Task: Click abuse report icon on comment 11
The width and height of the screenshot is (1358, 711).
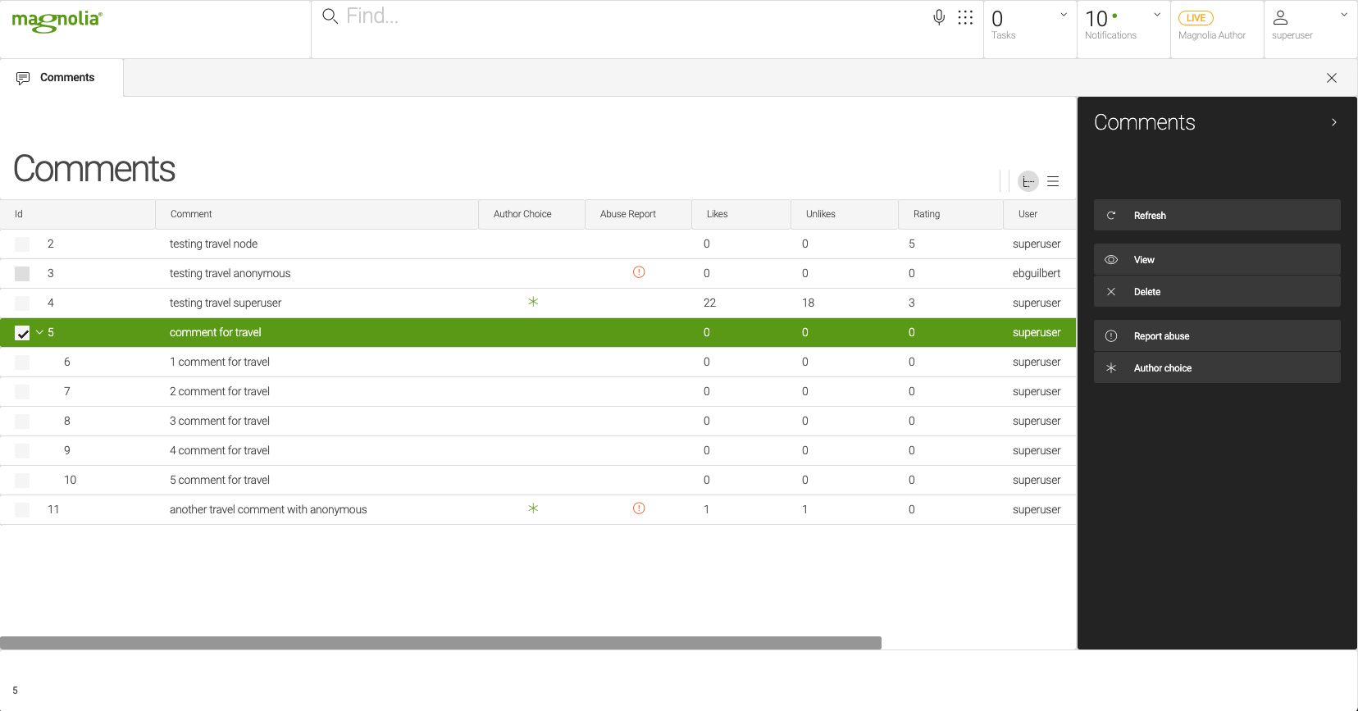Action: tap(639, 508)
